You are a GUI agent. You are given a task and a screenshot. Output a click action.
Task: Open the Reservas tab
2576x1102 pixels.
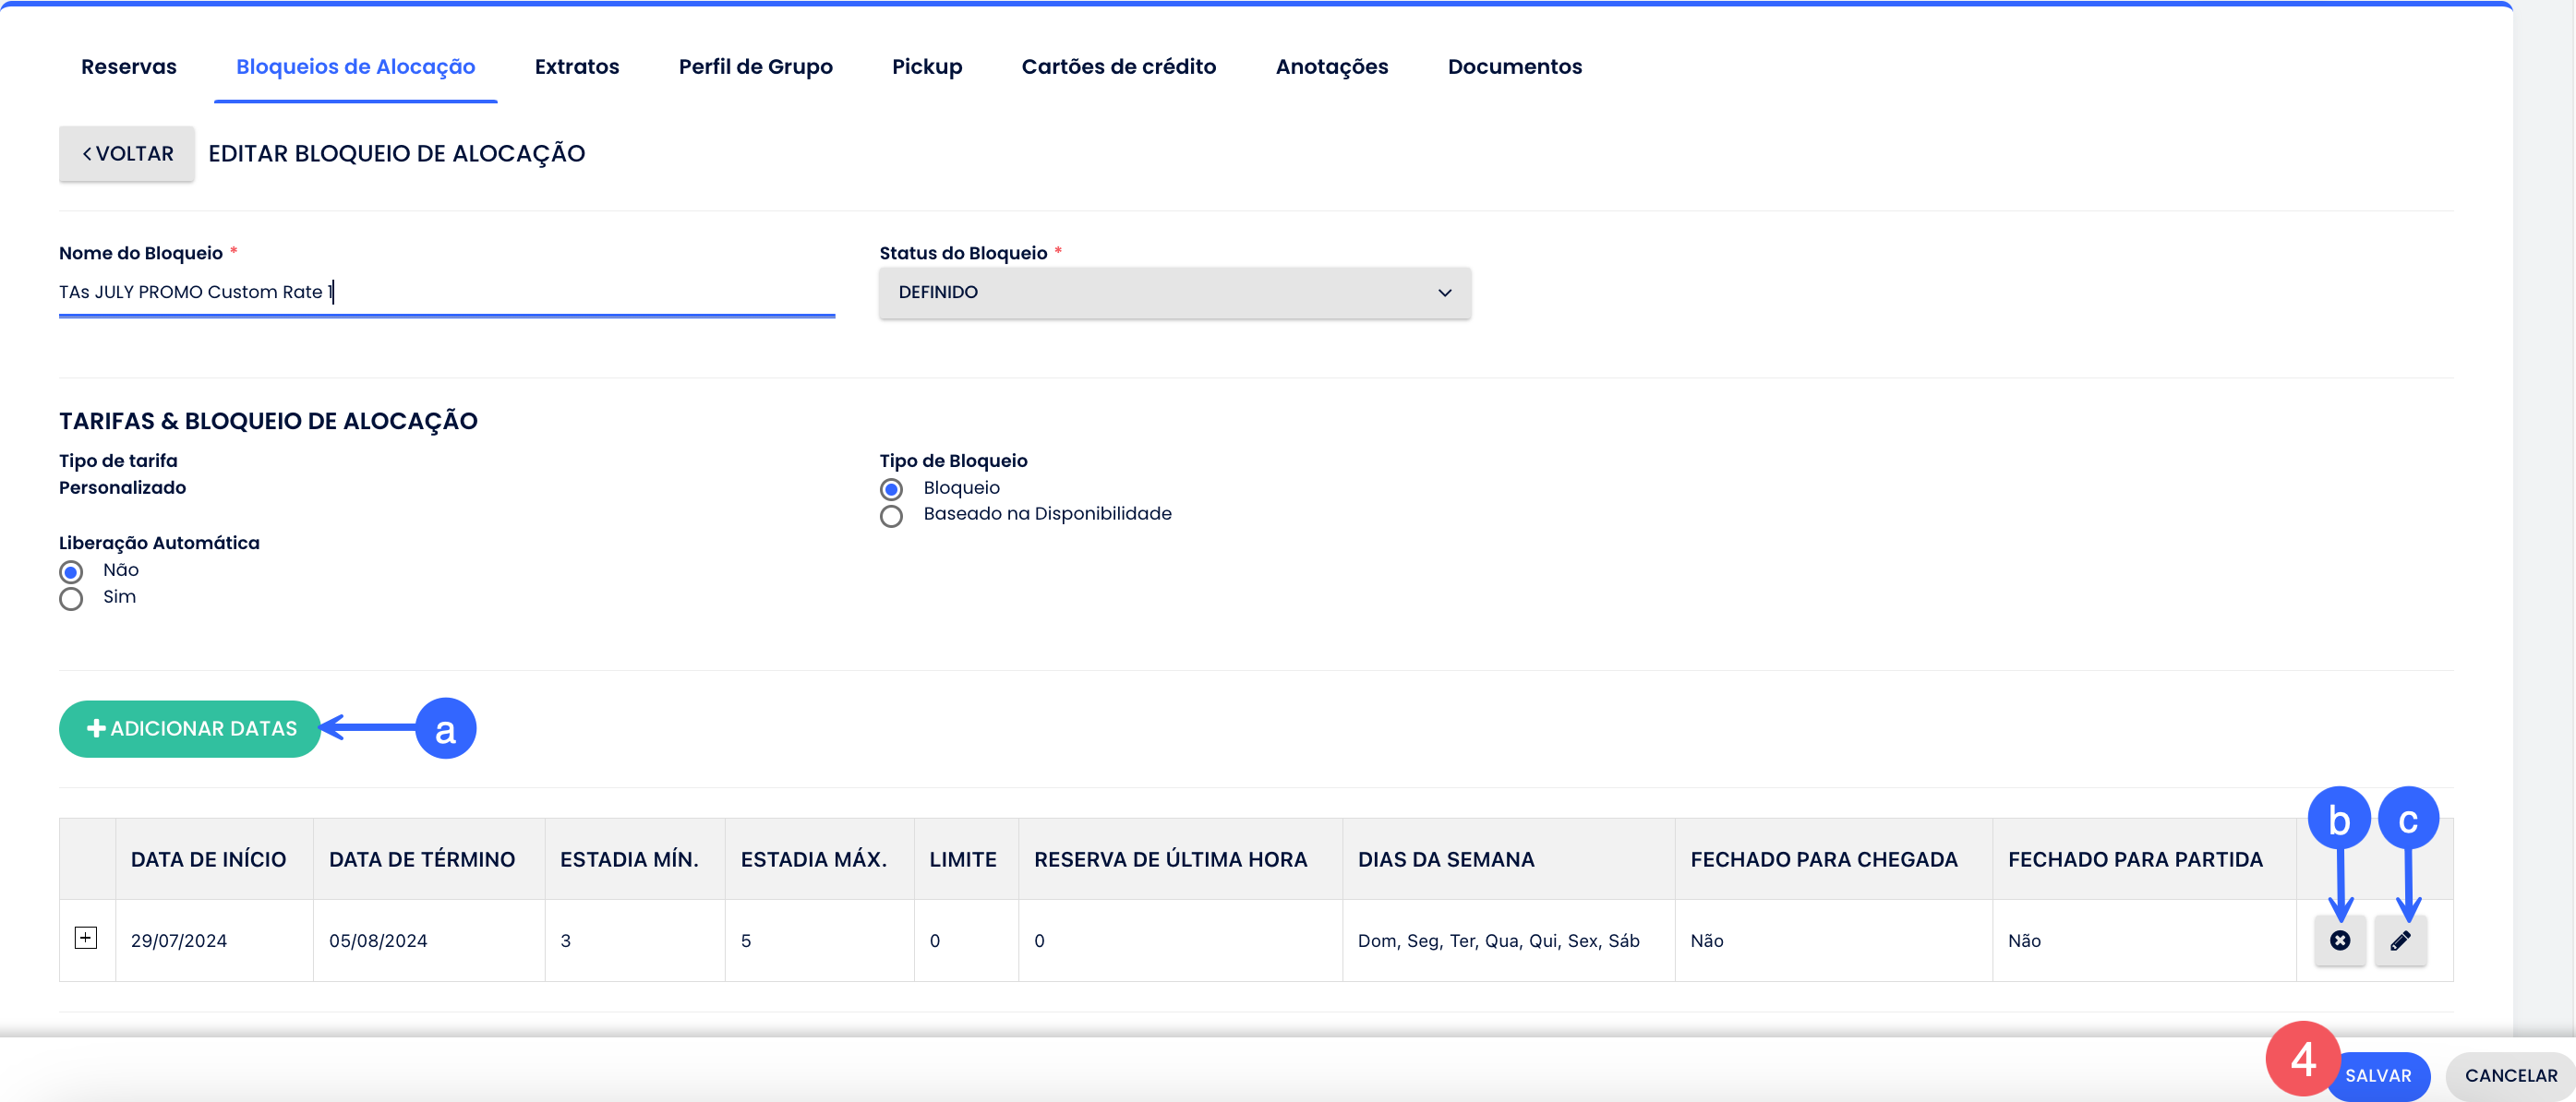129,66
